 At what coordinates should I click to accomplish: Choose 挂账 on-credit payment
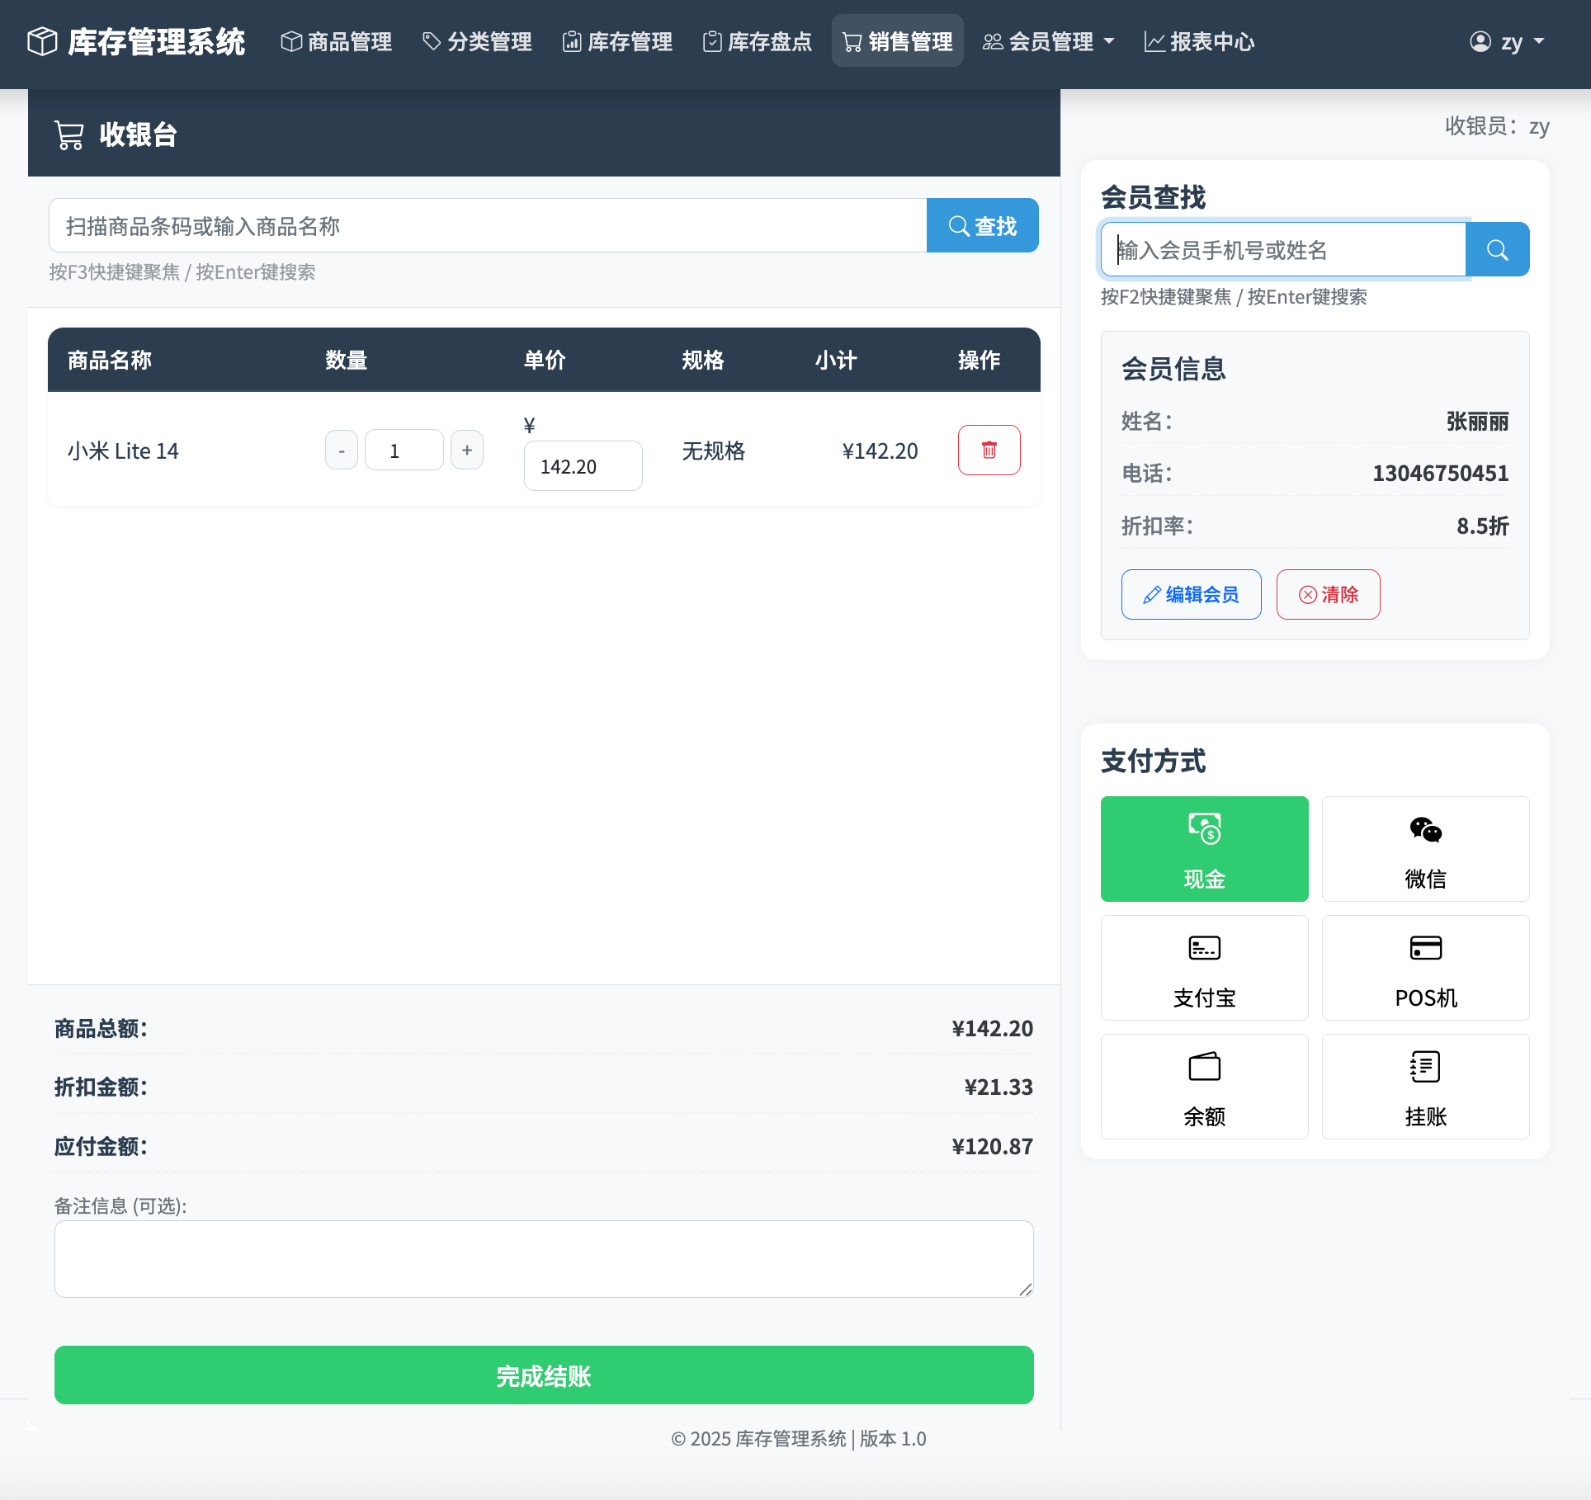pos(1425,1086)
